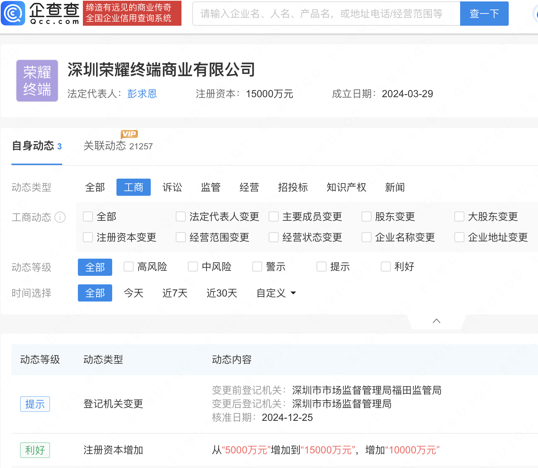Check the 利好 level filter box
The width and height of the screenshot is (538, 468).
pos(386,267)
